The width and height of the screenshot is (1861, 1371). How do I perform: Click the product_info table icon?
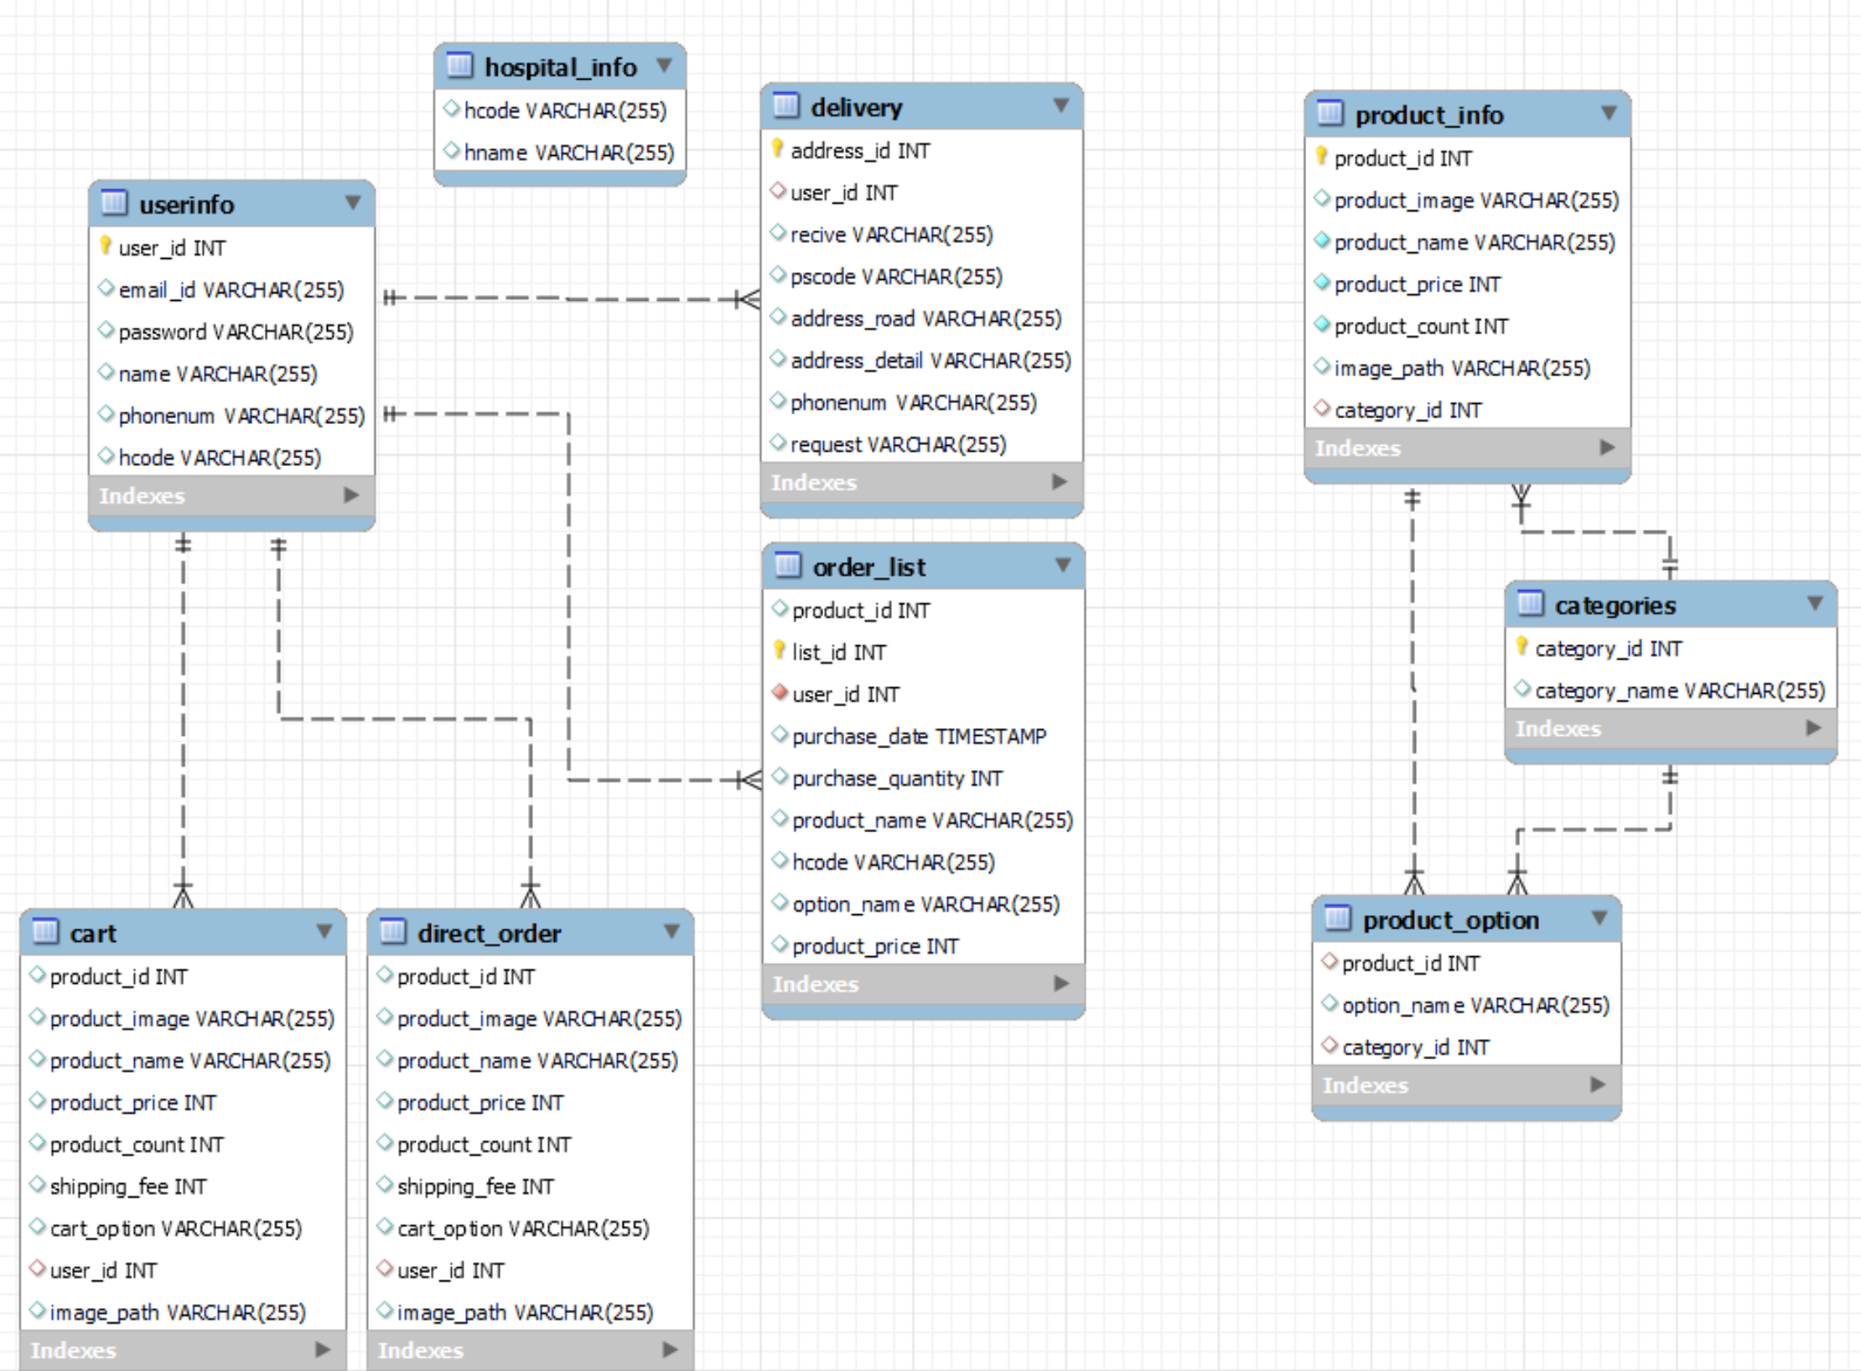1330,113
